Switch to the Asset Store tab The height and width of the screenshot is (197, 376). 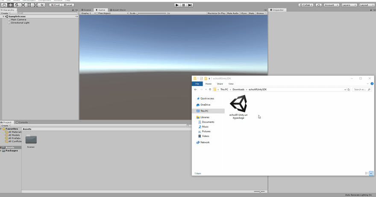coord(118,10)
